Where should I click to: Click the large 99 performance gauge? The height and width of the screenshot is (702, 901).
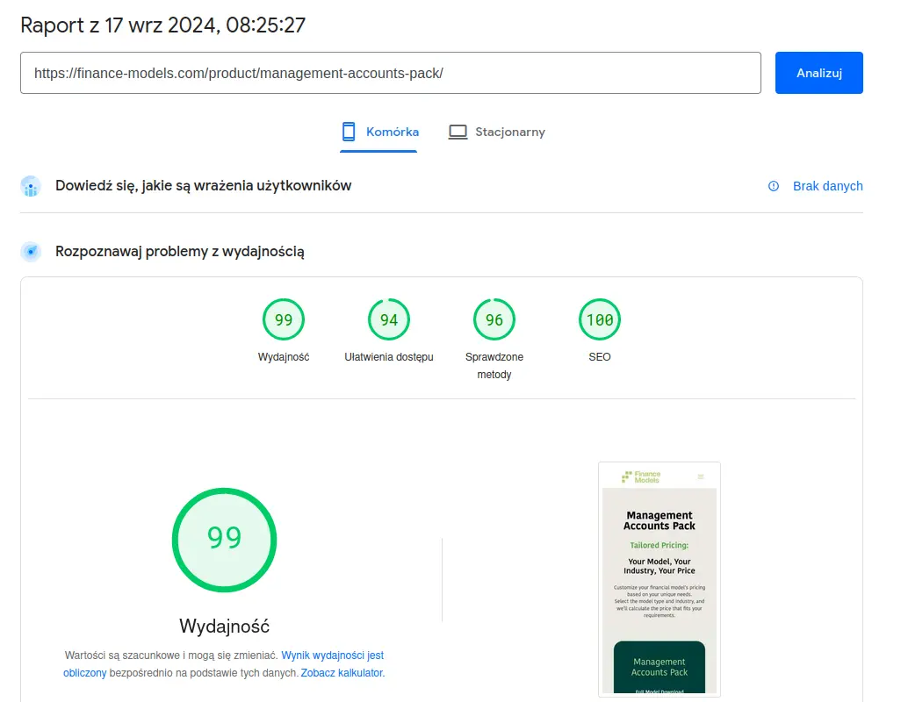coord(224,540)
